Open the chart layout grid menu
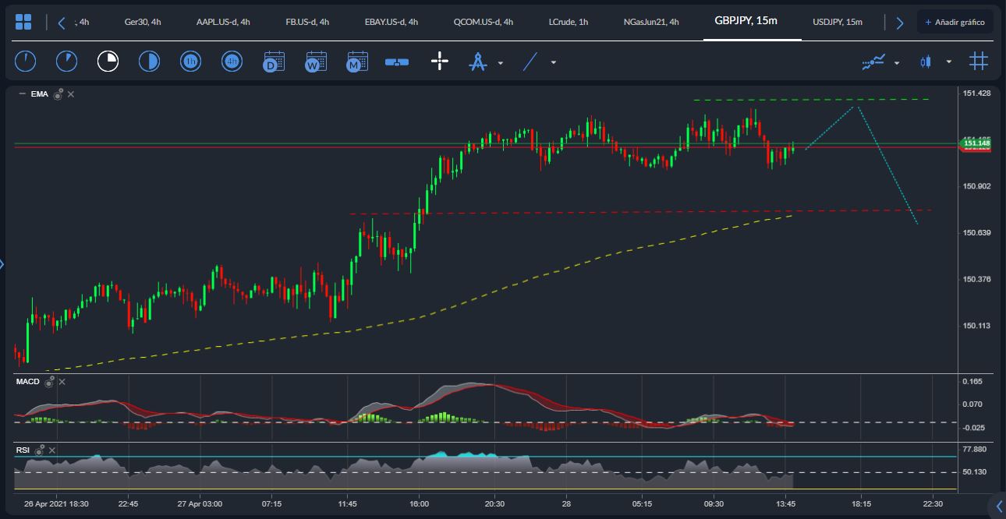Screen dimensions: 1006x519 23,22
